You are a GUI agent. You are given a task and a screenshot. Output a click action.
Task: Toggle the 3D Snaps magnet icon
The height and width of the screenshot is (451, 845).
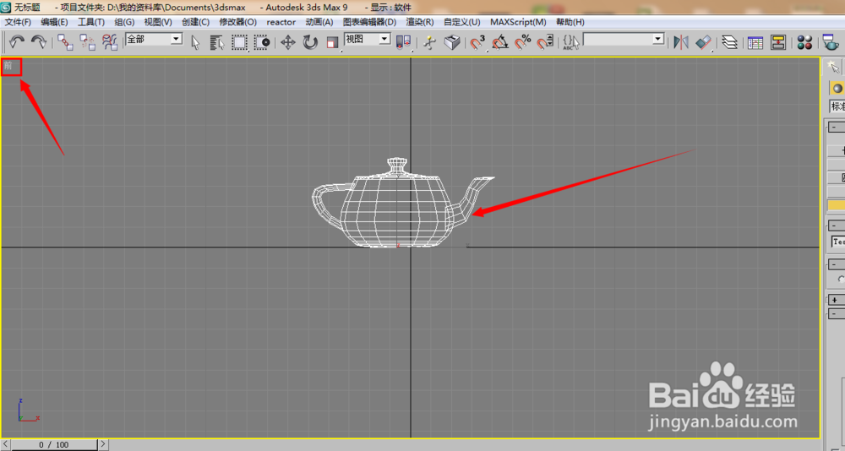tap(477, 42)
